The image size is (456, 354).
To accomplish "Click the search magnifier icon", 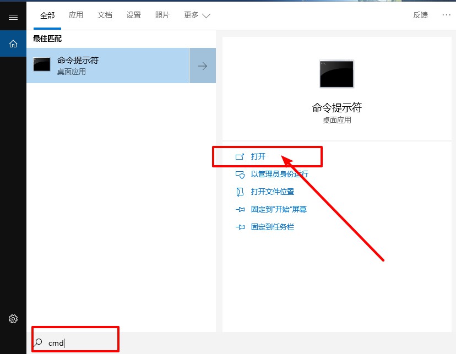I will [38, 343].
